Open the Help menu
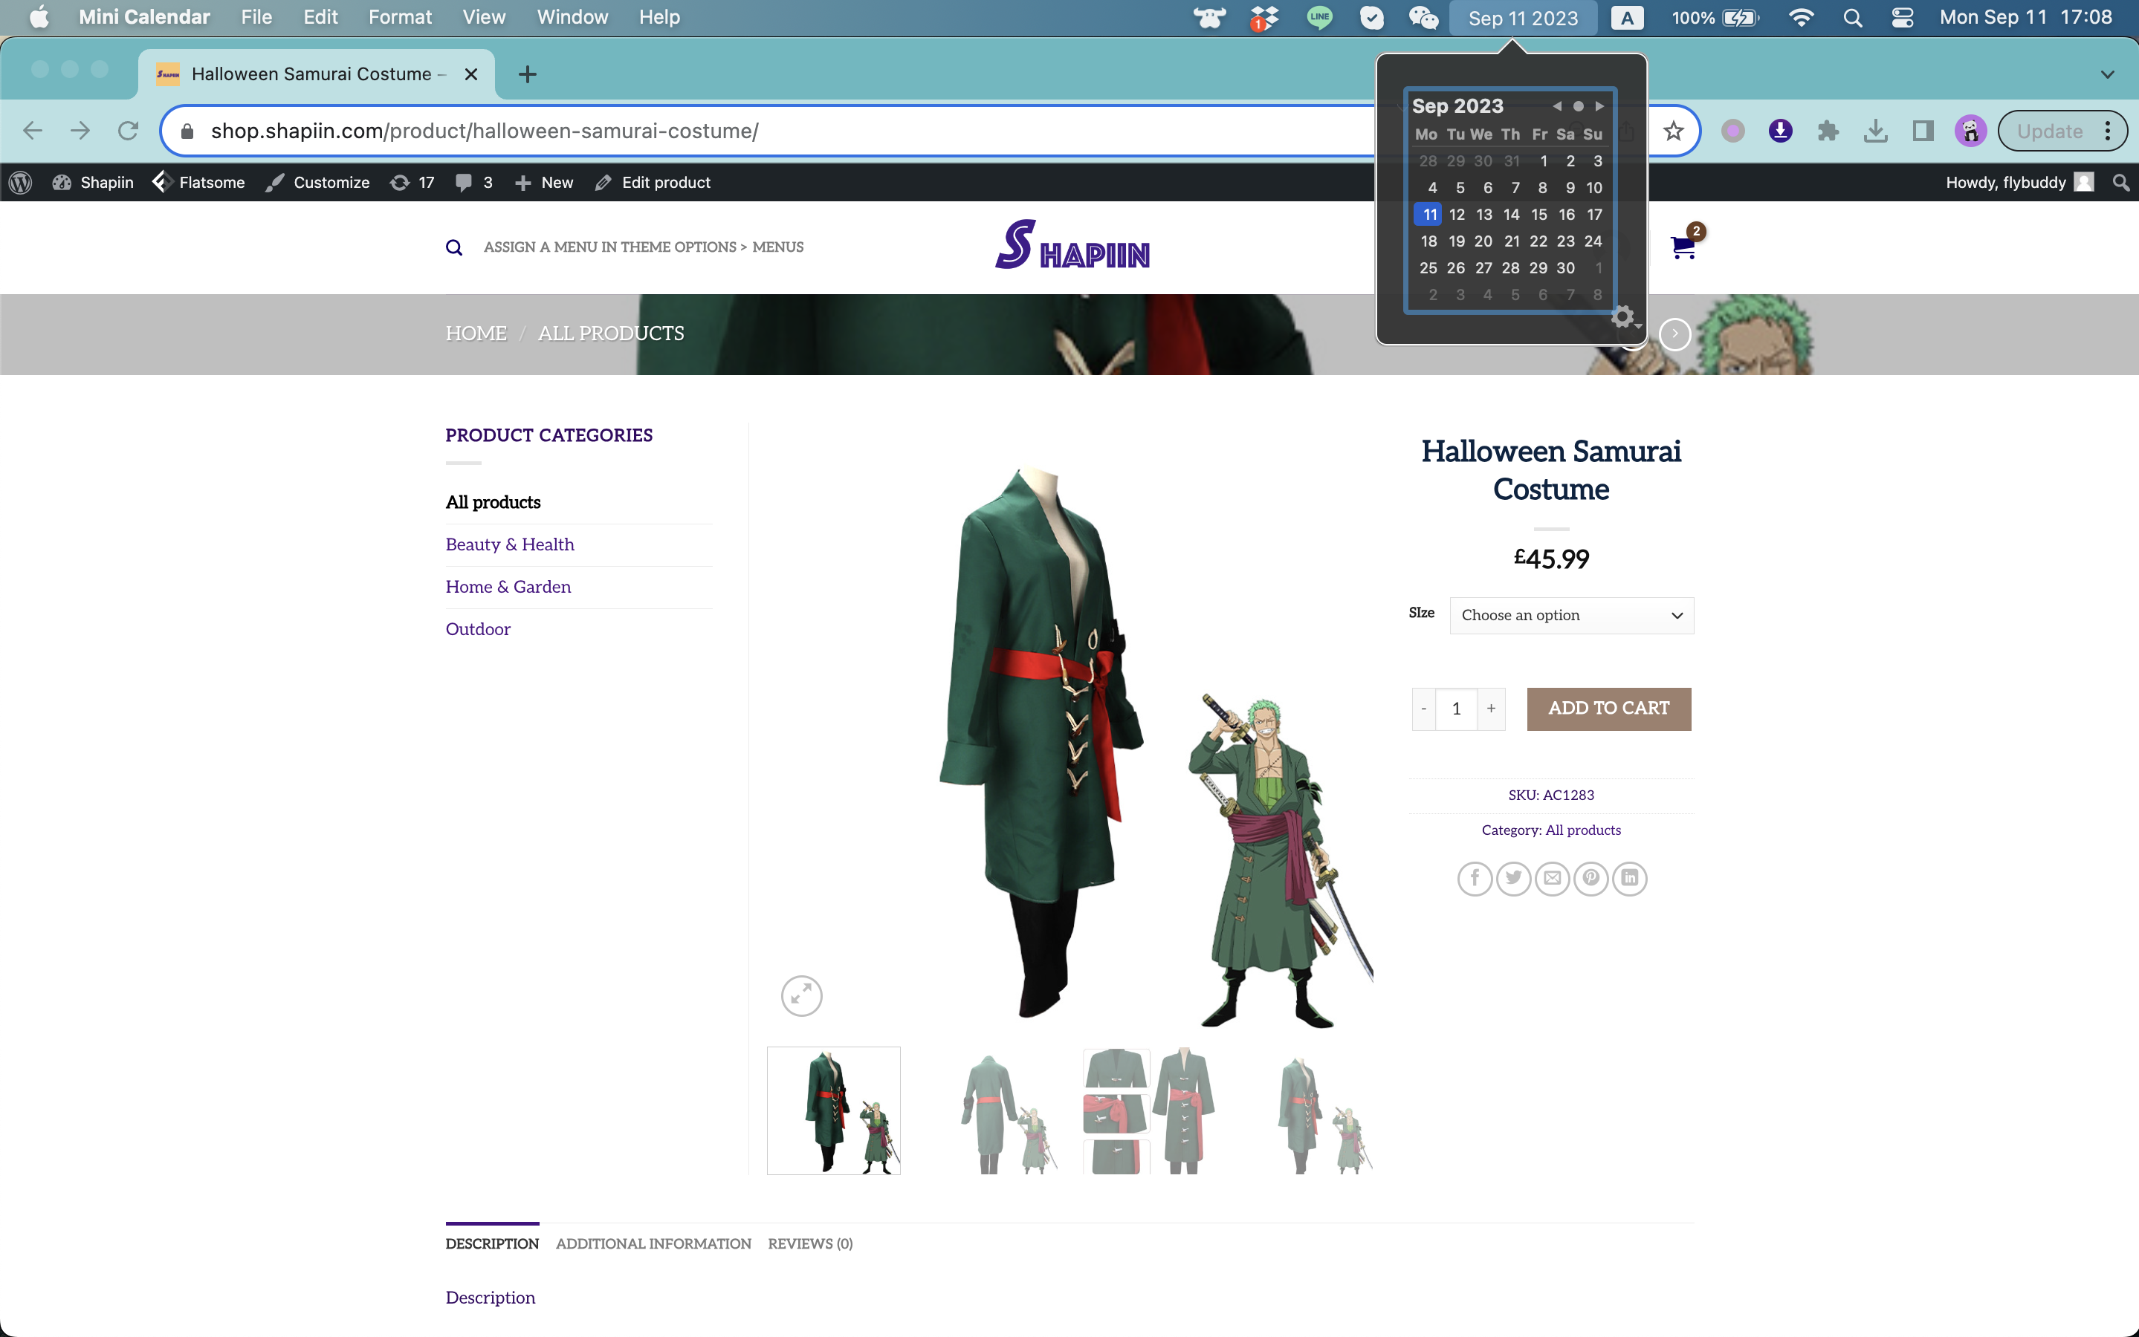Viewport: 2139px width, 1337px height. point(660,18)
